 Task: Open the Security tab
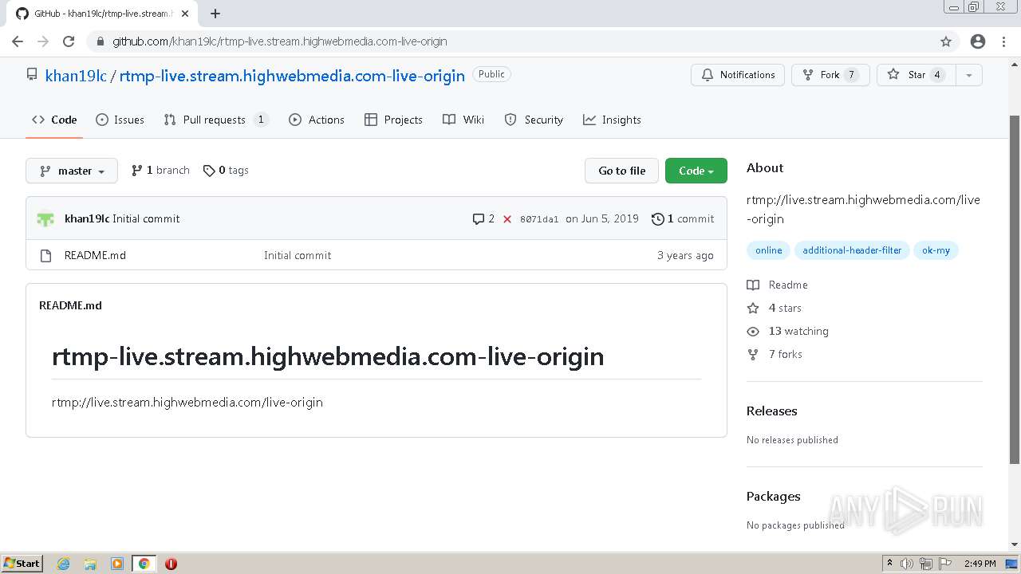click(534, 120)
